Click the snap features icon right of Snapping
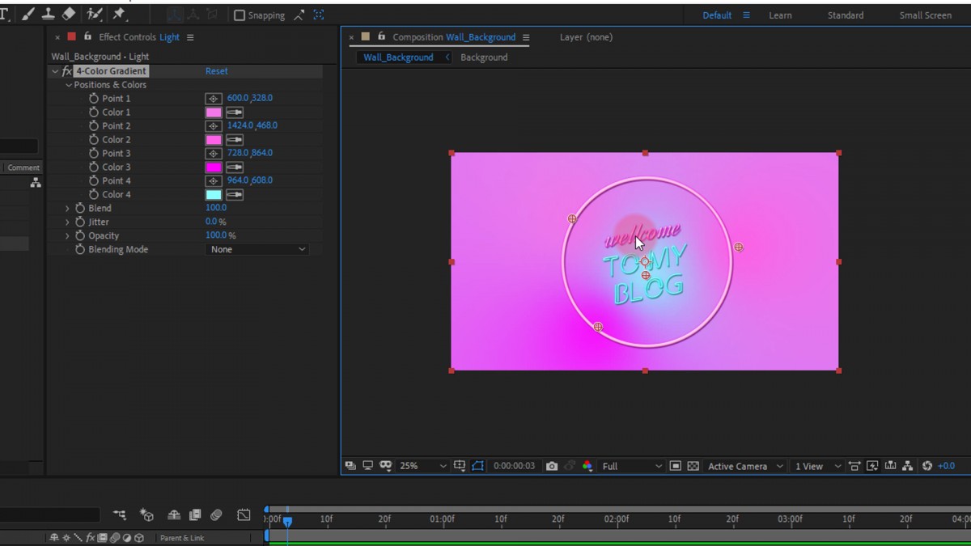Image resolution: width=971 pixels, height=546 pixels. coord(319,15)
